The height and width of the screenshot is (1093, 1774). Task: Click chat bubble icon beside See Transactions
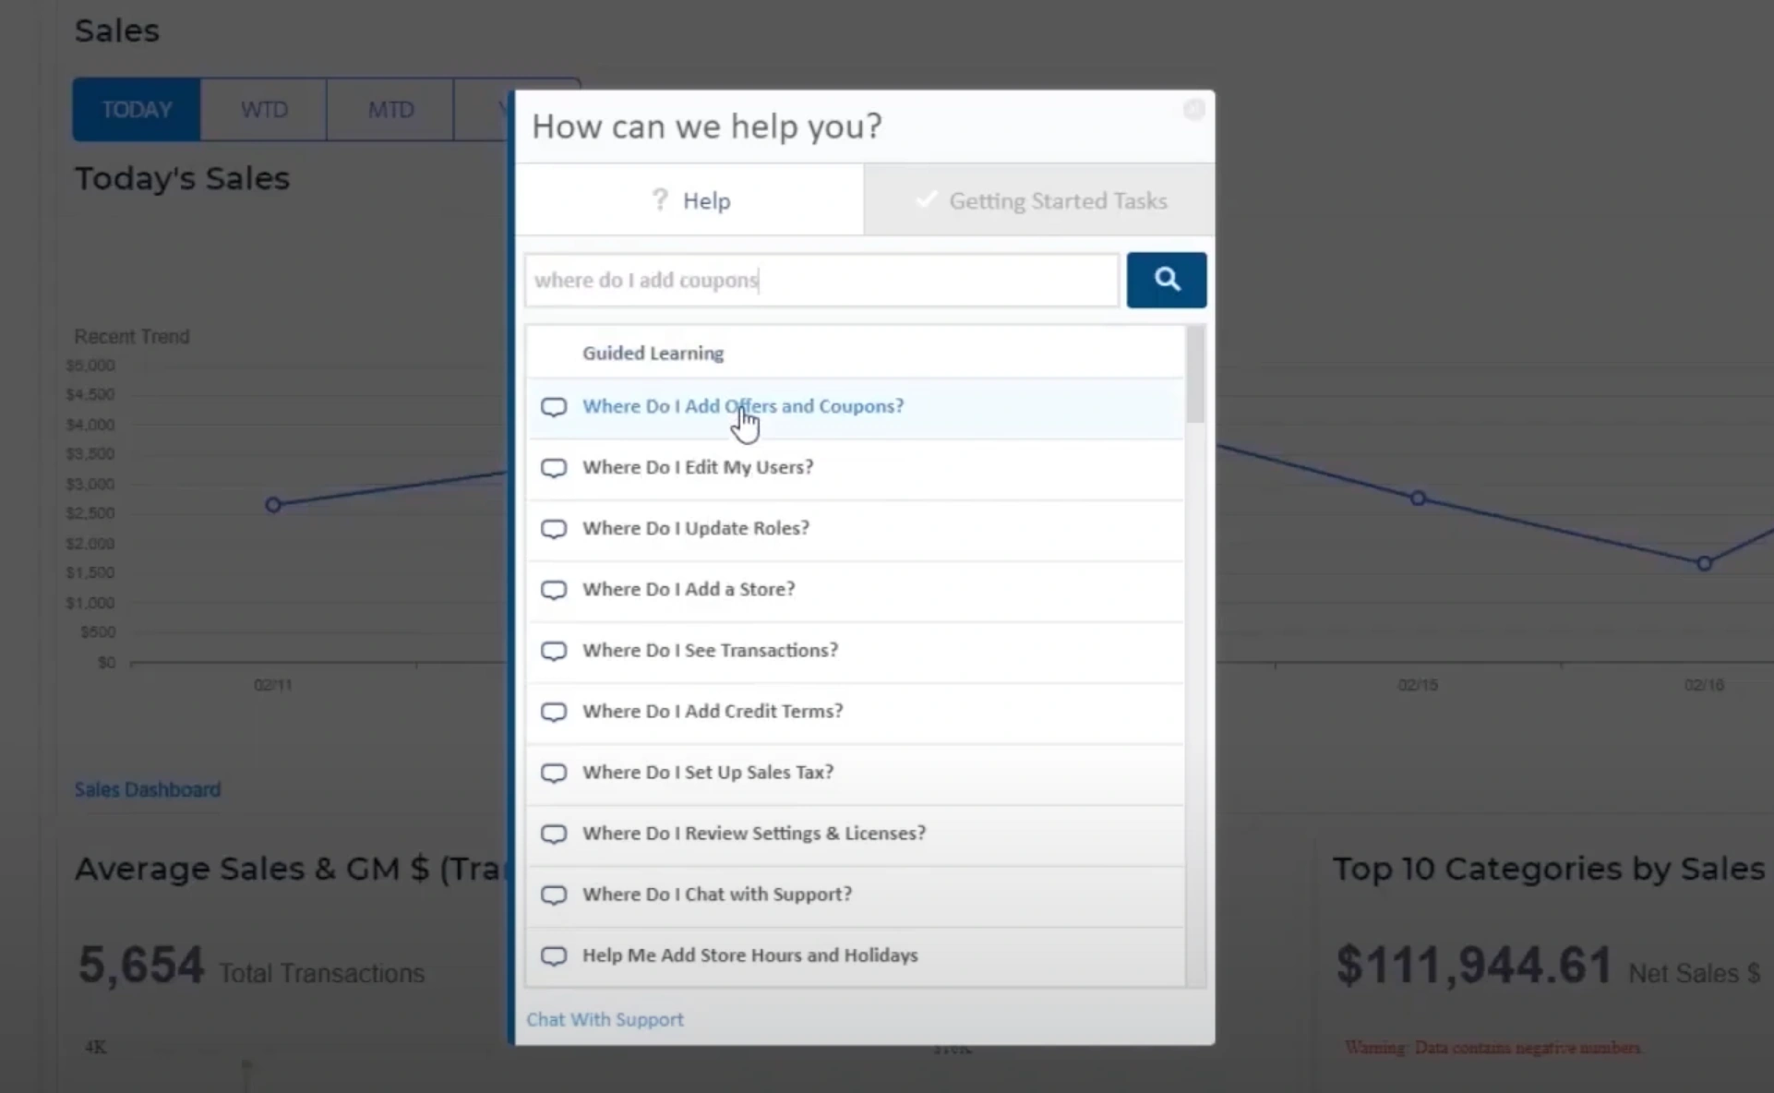point(554,651)
